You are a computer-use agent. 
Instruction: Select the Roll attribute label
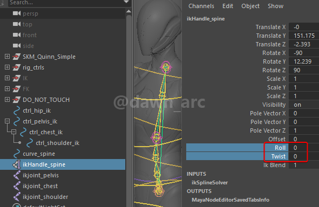point(280,148)
